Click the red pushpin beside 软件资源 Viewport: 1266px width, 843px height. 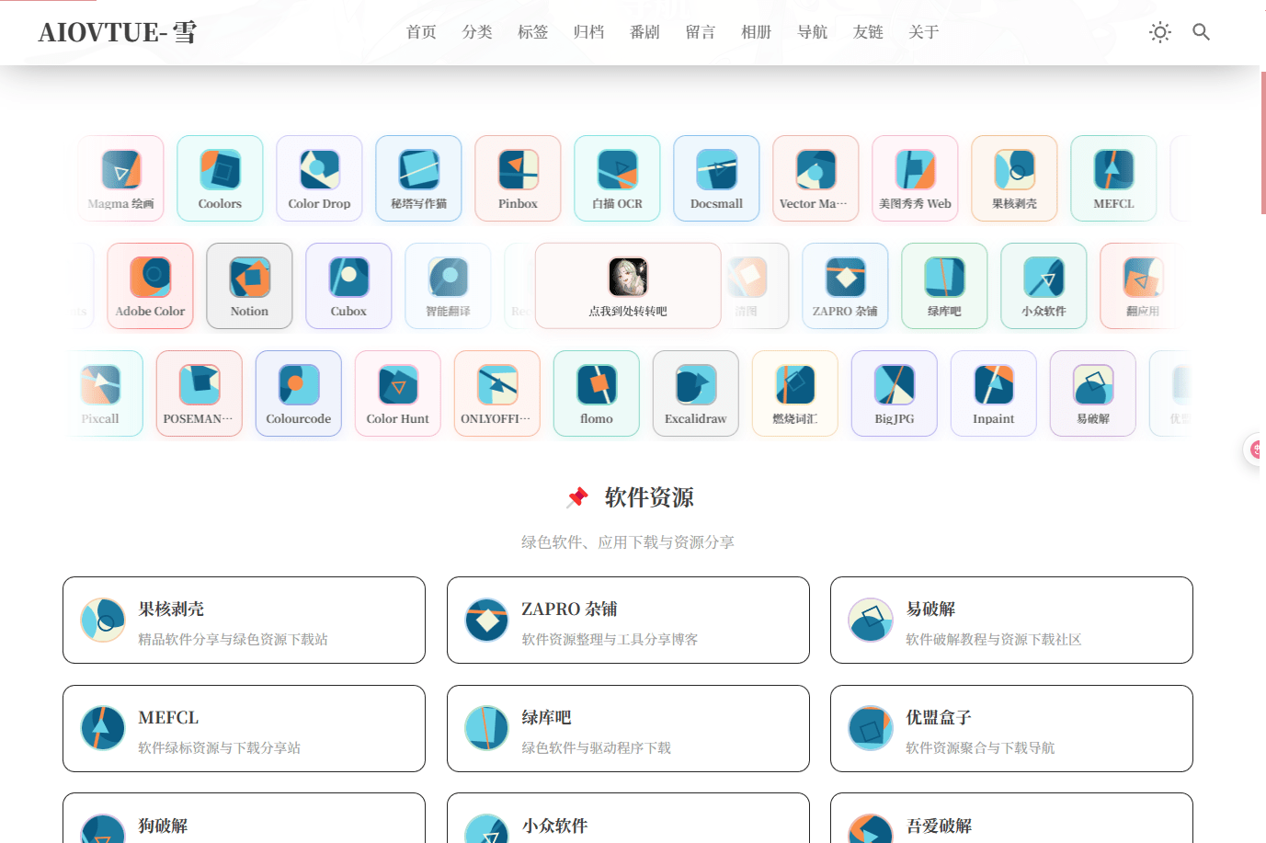tap(577, 497)
